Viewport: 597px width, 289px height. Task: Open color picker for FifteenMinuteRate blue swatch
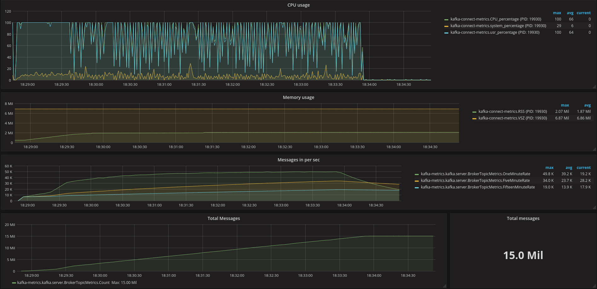click(x=416, y=188)
